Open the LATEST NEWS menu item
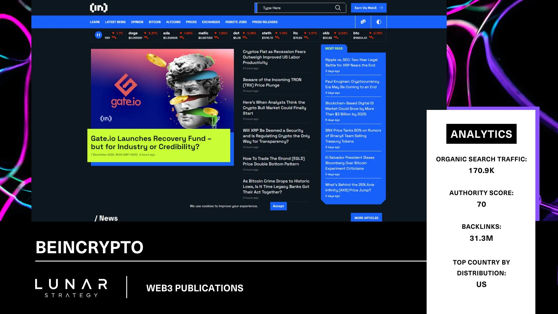Viewport: 558px width, 314px height. click(x=115, y=22)
